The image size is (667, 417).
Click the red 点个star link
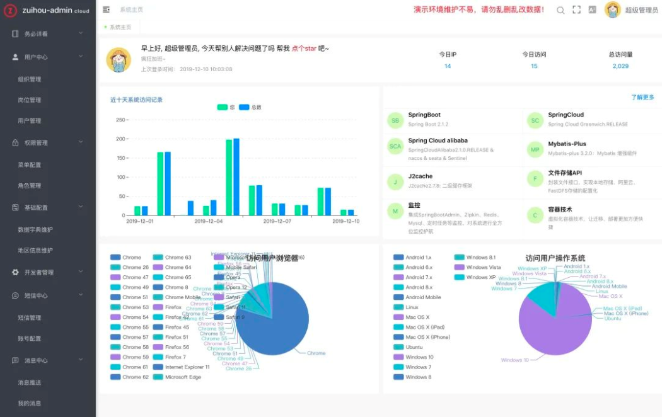pos(304,49)
